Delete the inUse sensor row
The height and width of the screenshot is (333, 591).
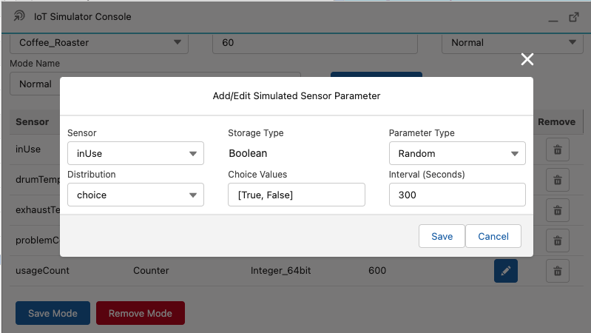[x=558, y=149]
